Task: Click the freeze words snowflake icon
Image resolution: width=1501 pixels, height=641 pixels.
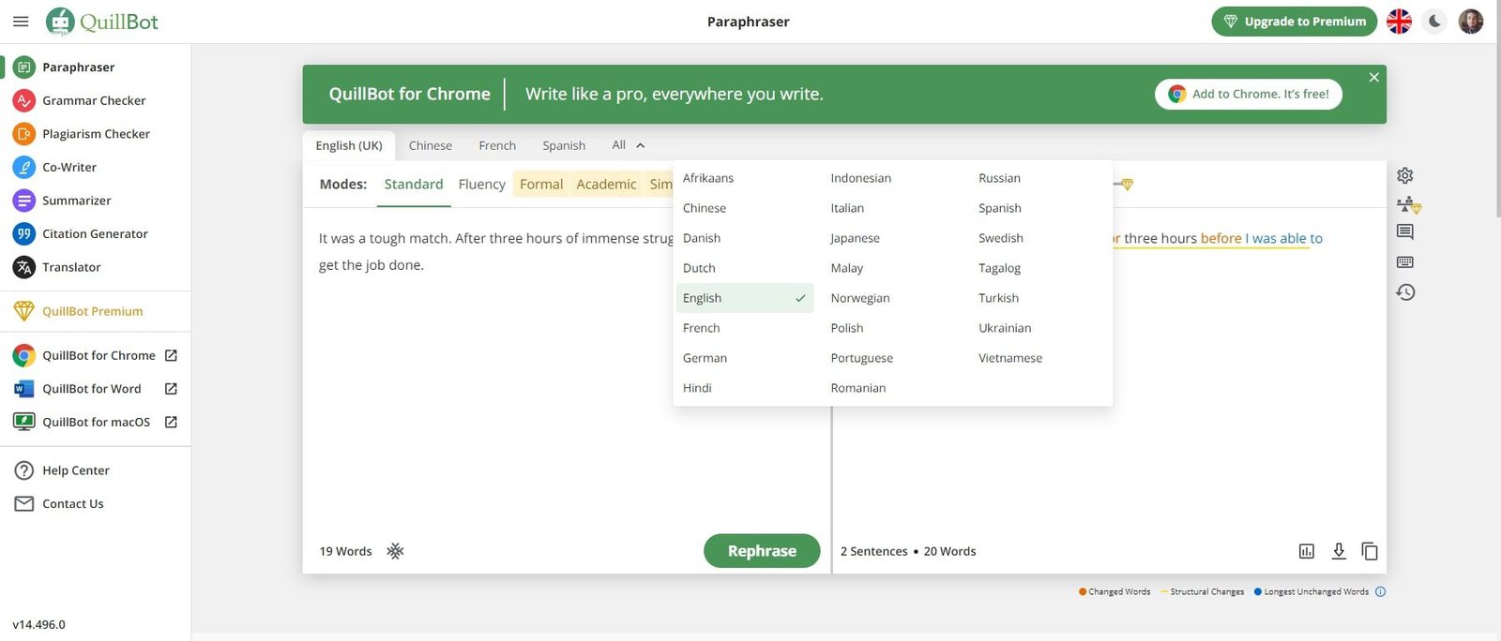Action: [395, 551]
